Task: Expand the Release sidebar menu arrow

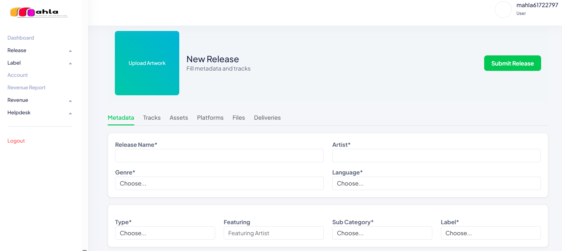Action: (x=70, y=51)
